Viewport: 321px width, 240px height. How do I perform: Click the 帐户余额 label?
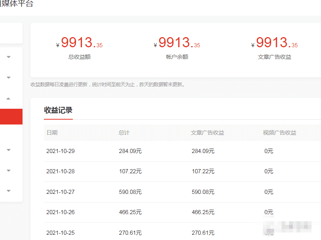coord(177,57)
